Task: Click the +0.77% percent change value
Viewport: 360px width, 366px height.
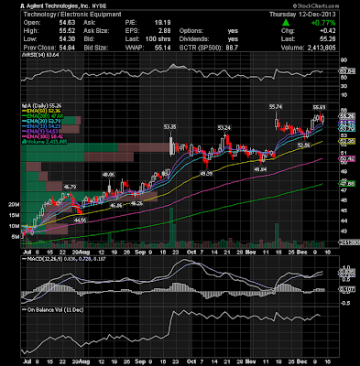Action: pyautogui.click(x=322, y=23)
